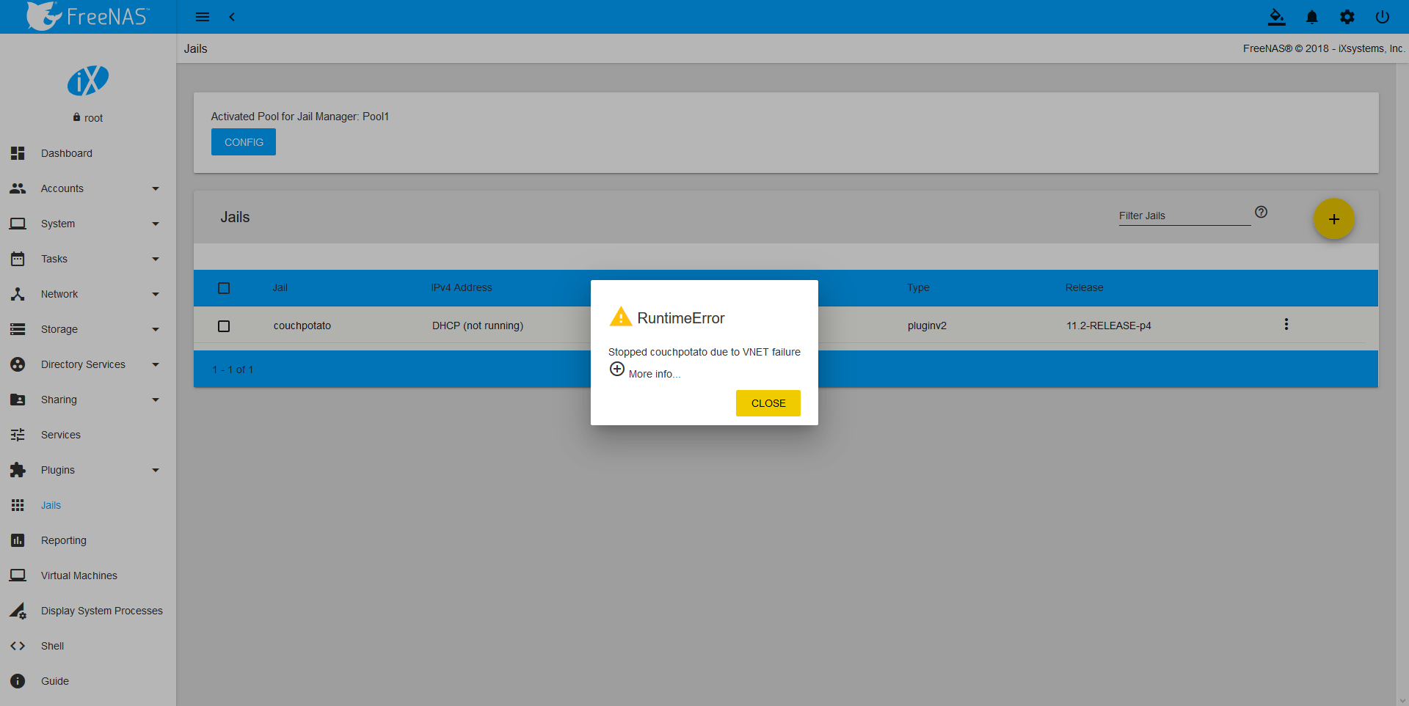Click the CONFIG button

point(244,142)
